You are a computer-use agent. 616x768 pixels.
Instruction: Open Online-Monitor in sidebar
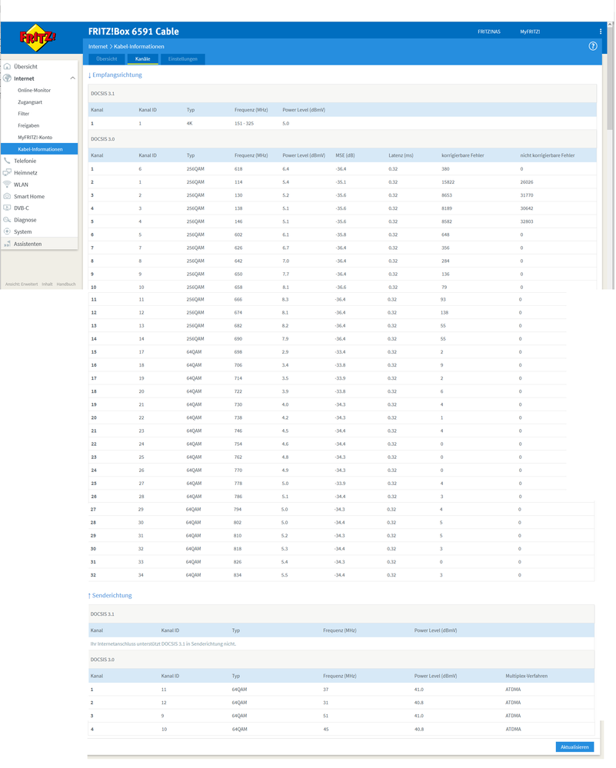[35, 90]
